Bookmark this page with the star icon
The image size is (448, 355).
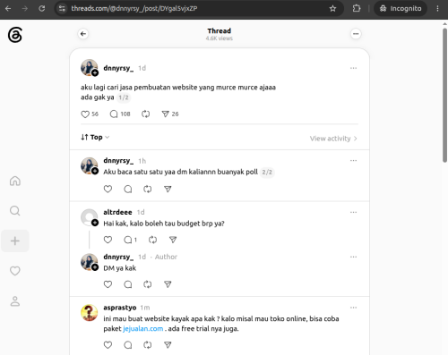[x=332, y=8]
